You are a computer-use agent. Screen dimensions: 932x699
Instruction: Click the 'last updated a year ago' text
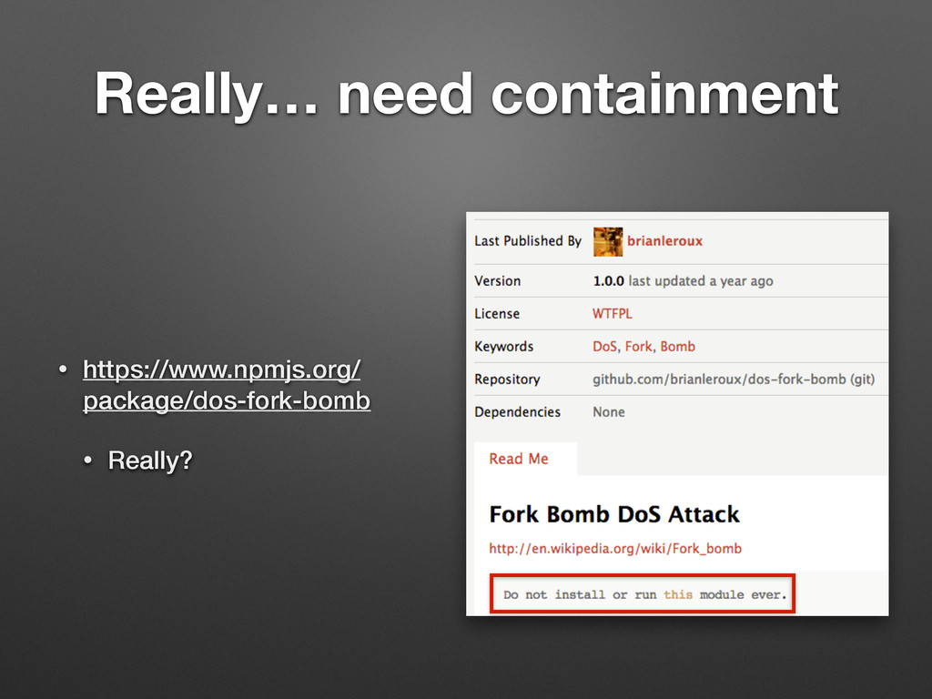(x=701, y=280)
